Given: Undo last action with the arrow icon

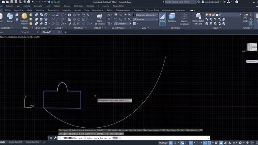Looking at the screenshot, I should click(x=33, y=2).
